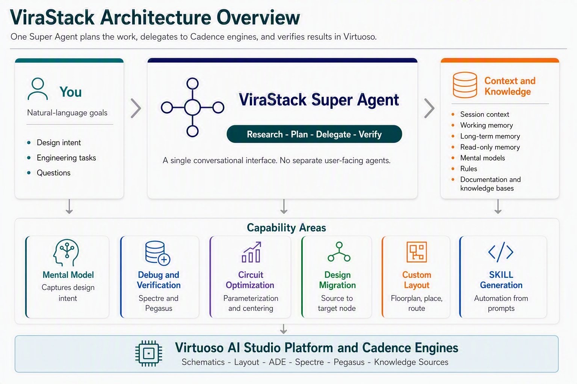The height and width of the screenshot is (384, 577).
Task: Select the Debug and Verification database-plus icon
Action: 158,253
